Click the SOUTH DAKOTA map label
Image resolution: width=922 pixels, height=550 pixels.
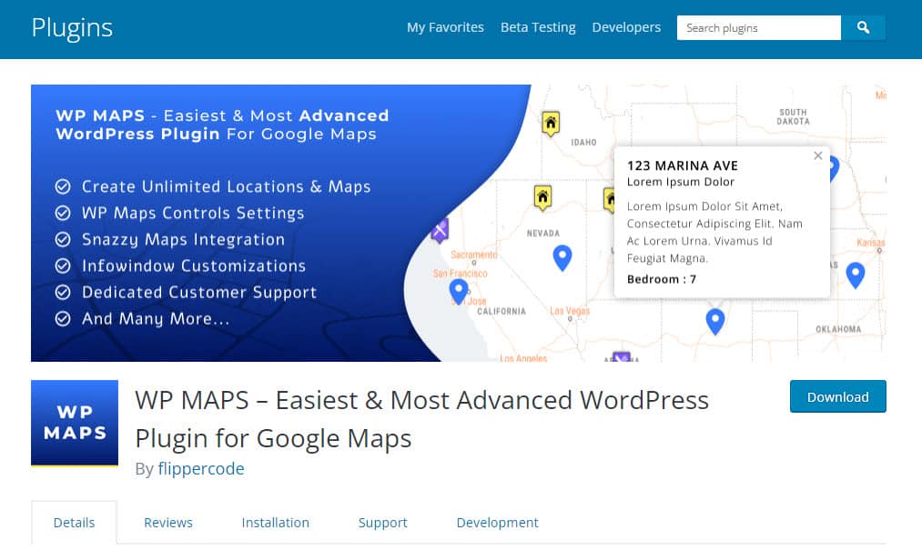793,117
